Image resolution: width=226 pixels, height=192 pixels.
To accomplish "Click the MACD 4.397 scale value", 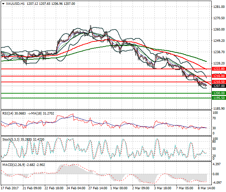I will (x=217, y=164).
